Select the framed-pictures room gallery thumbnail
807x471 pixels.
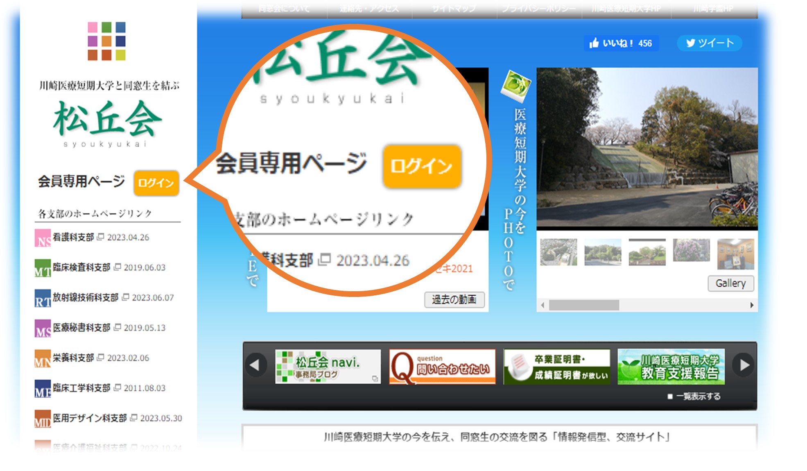pyautogui.click(x=735, y=254)
